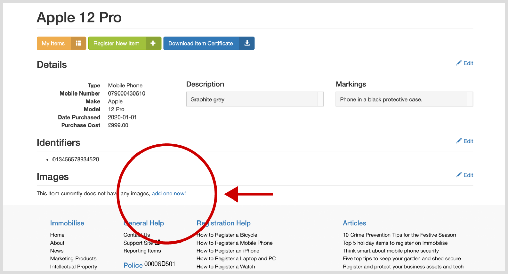Screen dimensions: 508x274
Task: Open How to Register a Watch guide
Action: (226, 267)
